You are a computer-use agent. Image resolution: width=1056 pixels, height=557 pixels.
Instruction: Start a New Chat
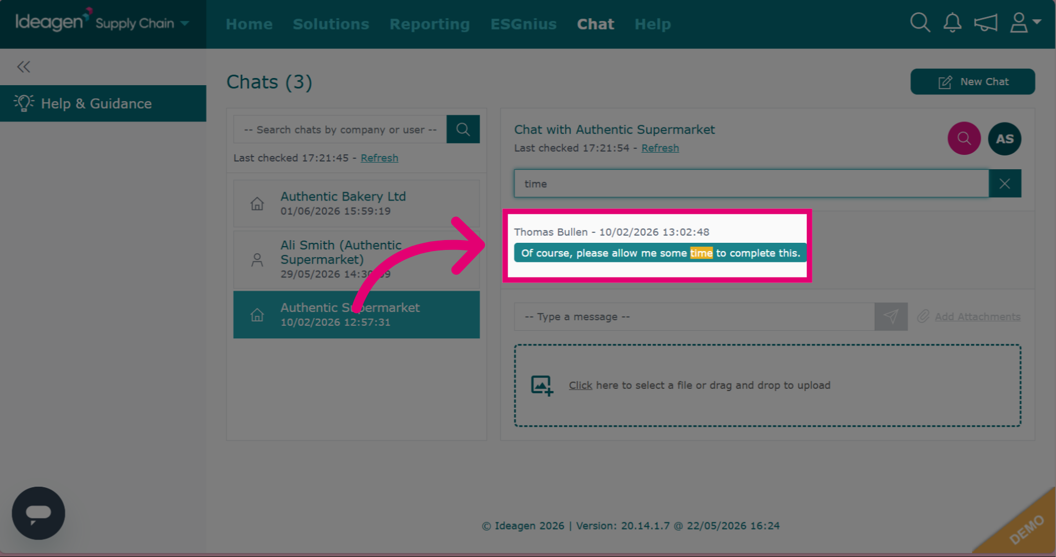[x=972, y=81]
